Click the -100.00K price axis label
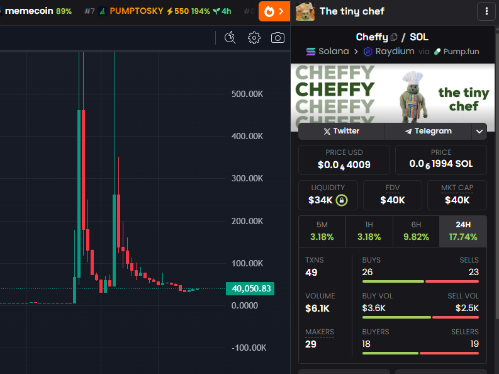Screen dimensions: 499x374 coord(249,348)
